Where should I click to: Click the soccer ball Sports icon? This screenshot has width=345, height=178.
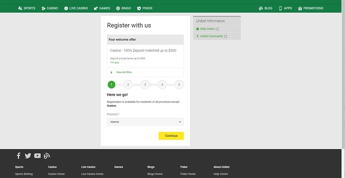point(20,9)
